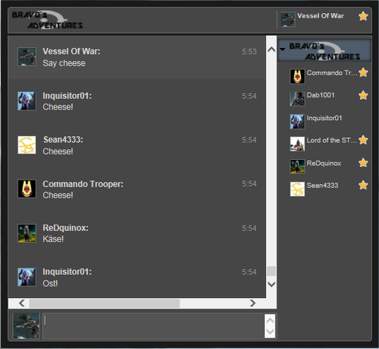Select Lord of the ST... avatar in the sidebar
The width and height of the screenshot is (379, 349).
pyautogui.click(x=297, y=144)
